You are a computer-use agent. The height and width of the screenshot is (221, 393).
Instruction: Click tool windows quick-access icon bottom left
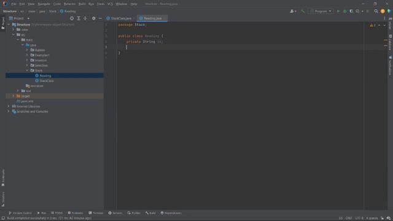(x=3, y=219)
